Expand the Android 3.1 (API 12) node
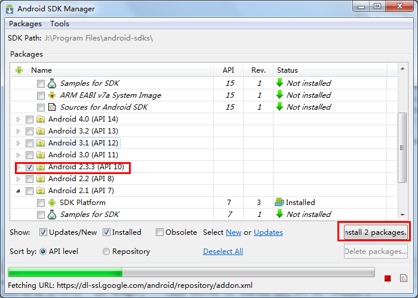 [x=18, y=144]
